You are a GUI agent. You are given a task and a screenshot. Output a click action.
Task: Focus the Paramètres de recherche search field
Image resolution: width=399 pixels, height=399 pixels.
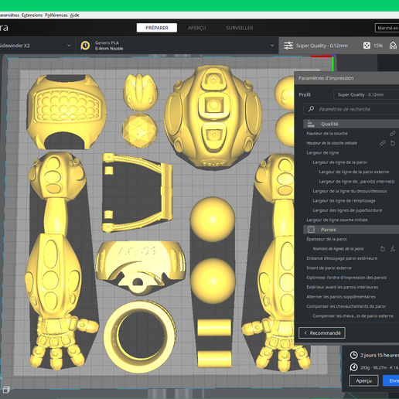tap(351, 109)
